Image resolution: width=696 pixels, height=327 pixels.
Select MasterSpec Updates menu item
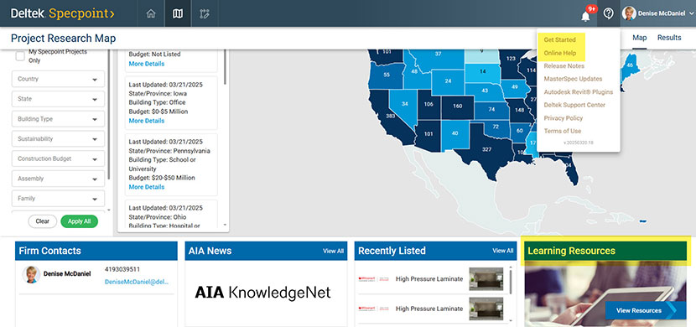click(573, 79)
